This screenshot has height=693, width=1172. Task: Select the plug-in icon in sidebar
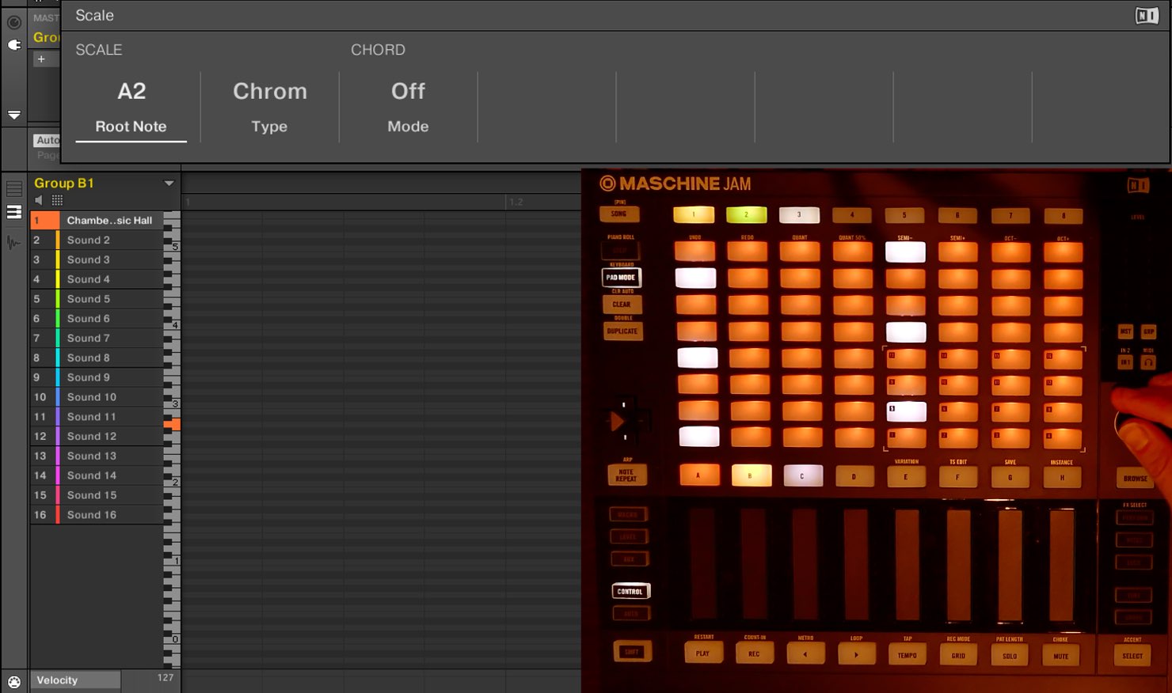point(14,45)
